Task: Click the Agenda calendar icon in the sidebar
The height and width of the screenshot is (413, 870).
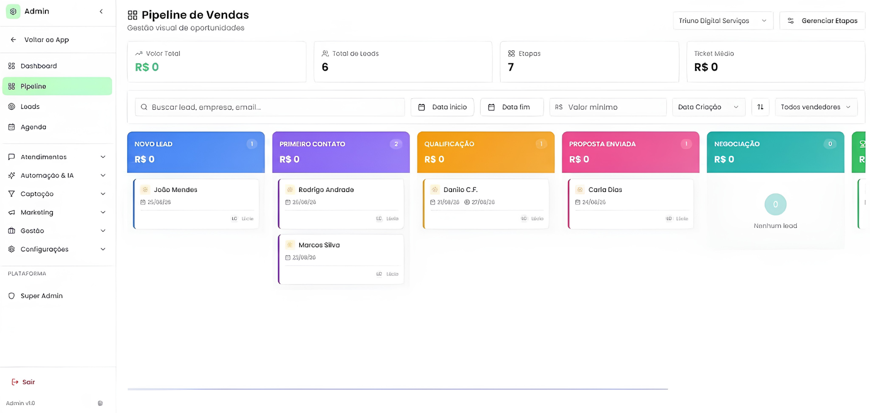Action: (x=12, y=127)
